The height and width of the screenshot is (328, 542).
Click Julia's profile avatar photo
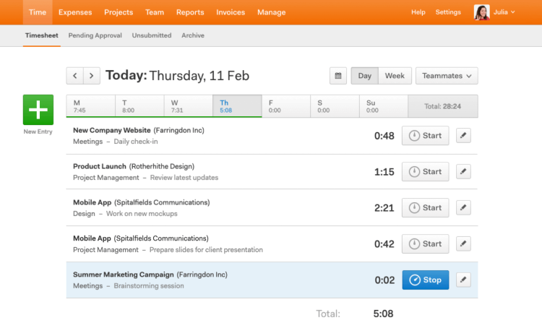click(481, 12)
